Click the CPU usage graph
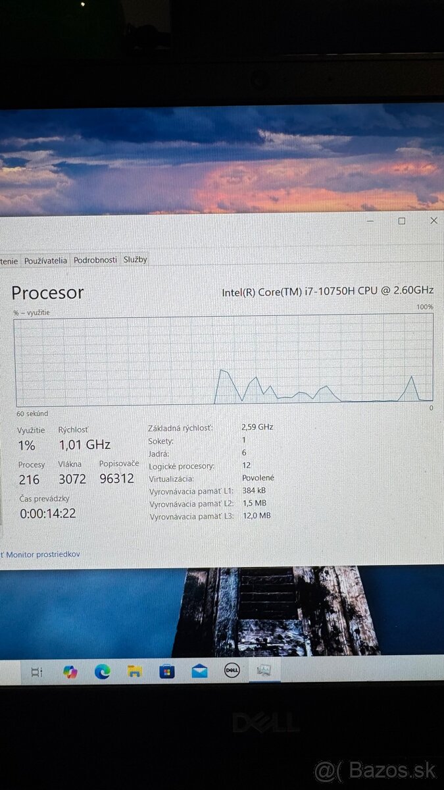 pos(224,359)
